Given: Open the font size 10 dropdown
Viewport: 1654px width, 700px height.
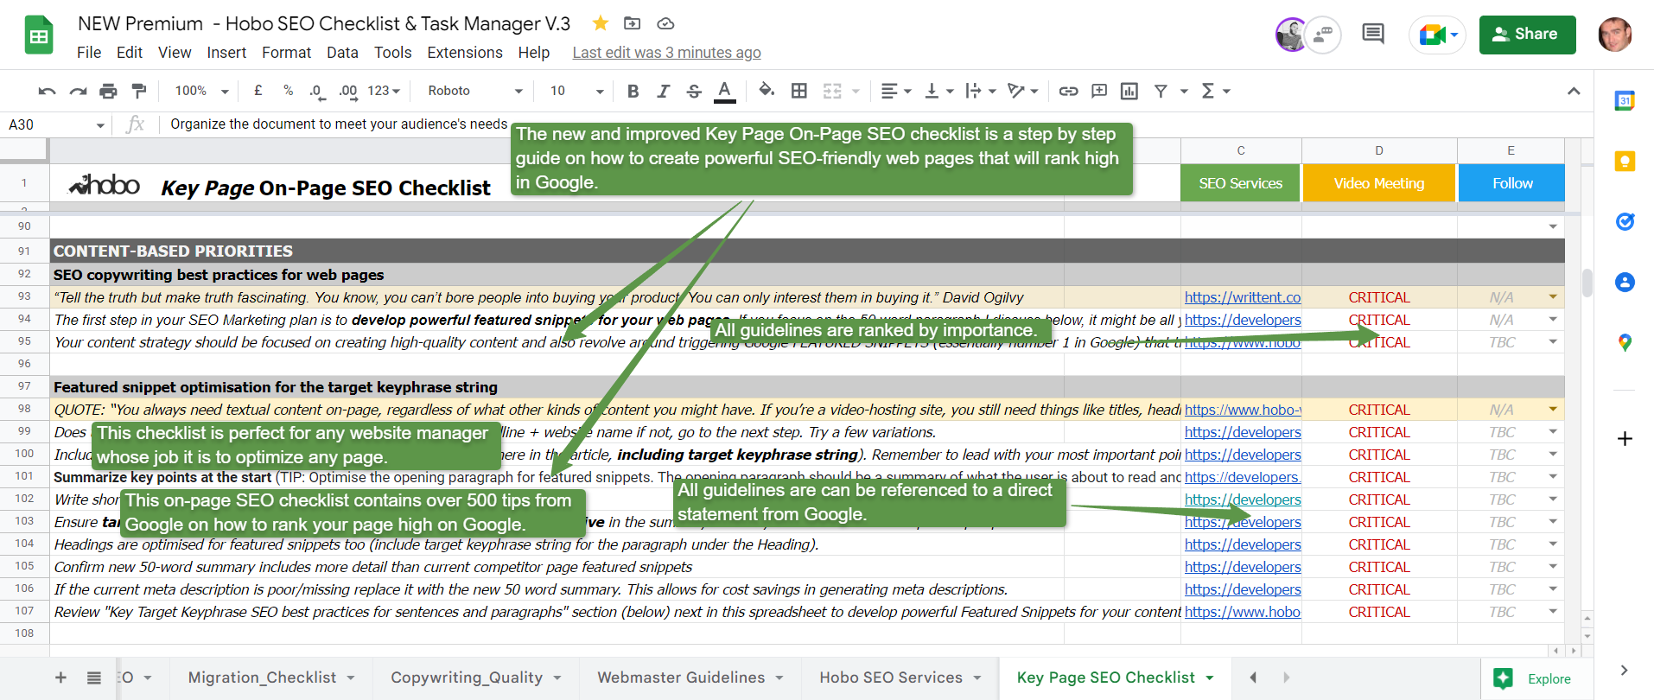Looking at the screenshot, I should coord(576,91).
